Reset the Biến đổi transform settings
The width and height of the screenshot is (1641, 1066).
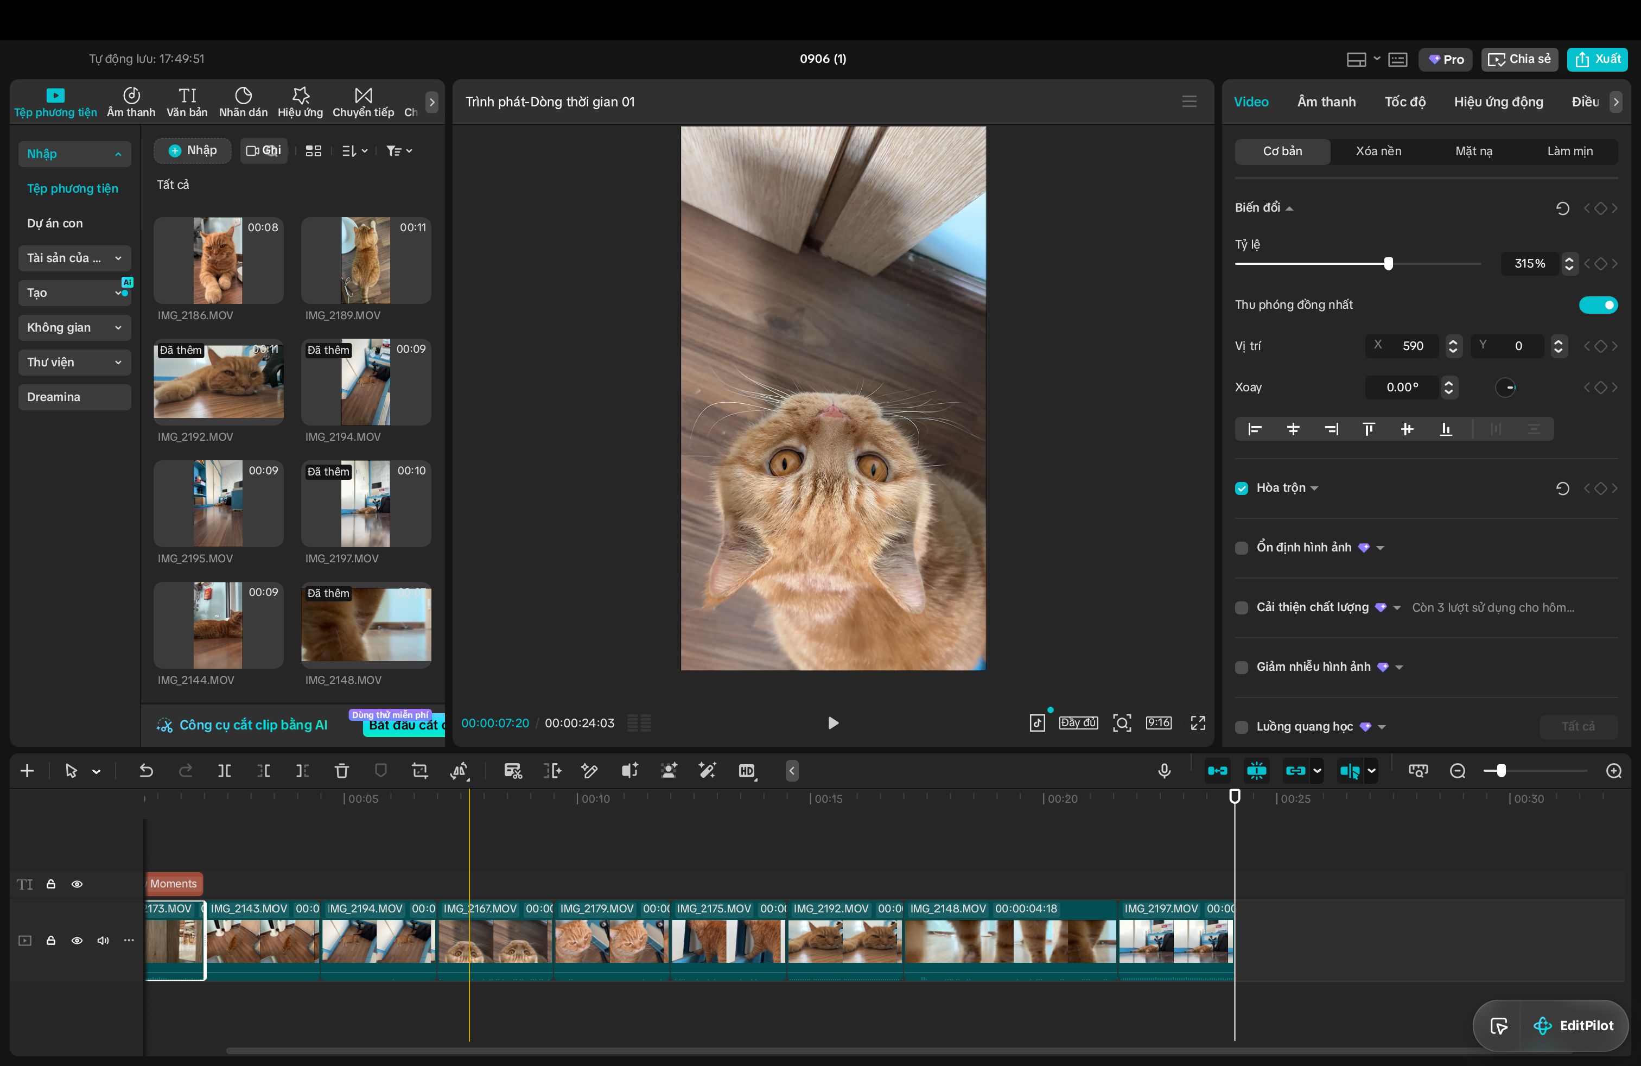(x=1562, y=207)
